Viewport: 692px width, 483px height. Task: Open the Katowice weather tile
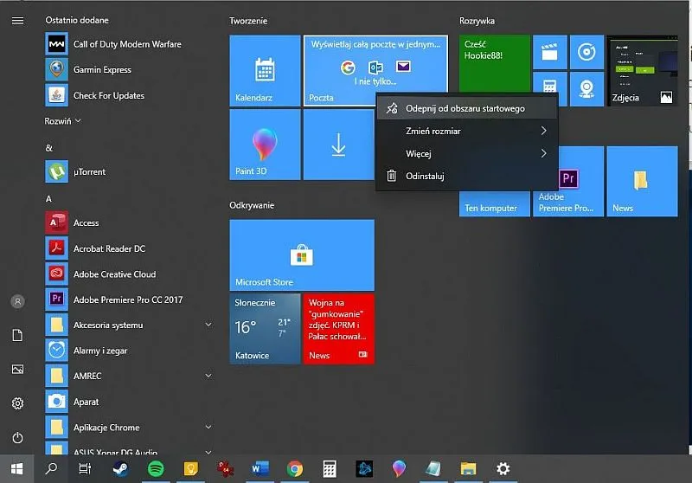(x=265, y=328)
